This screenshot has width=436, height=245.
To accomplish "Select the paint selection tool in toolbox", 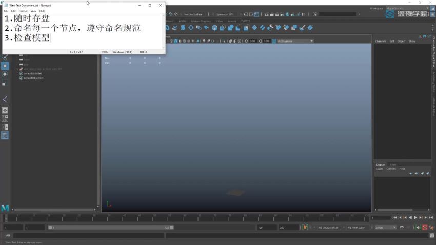I will [x=5, y=57].
